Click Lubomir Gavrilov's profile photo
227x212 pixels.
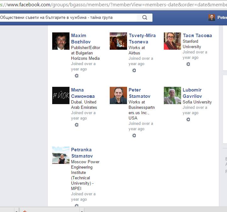click(x=172, y=96)
